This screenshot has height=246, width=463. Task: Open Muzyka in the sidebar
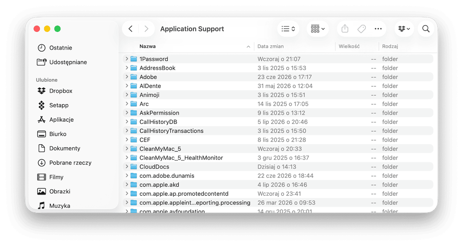click(x=54, y=206)
